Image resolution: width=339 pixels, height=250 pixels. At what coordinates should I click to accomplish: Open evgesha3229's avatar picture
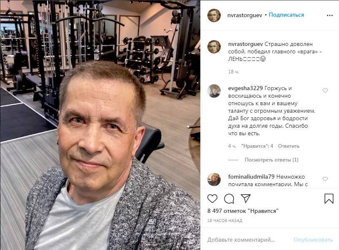click(214, 91)
